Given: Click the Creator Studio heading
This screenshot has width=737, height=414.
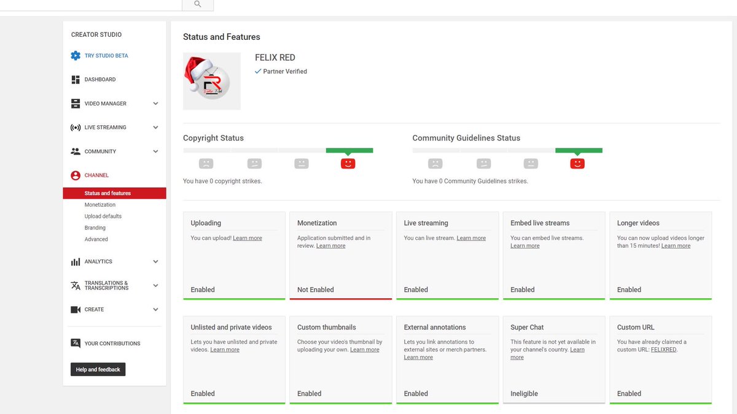Looking at the screenshot, I should coord(96,35).
